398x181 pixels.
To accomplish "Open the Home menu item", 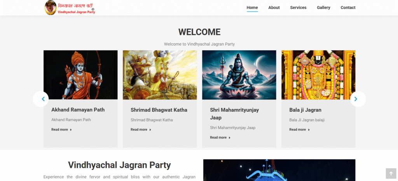I will (x=252, y=8).
